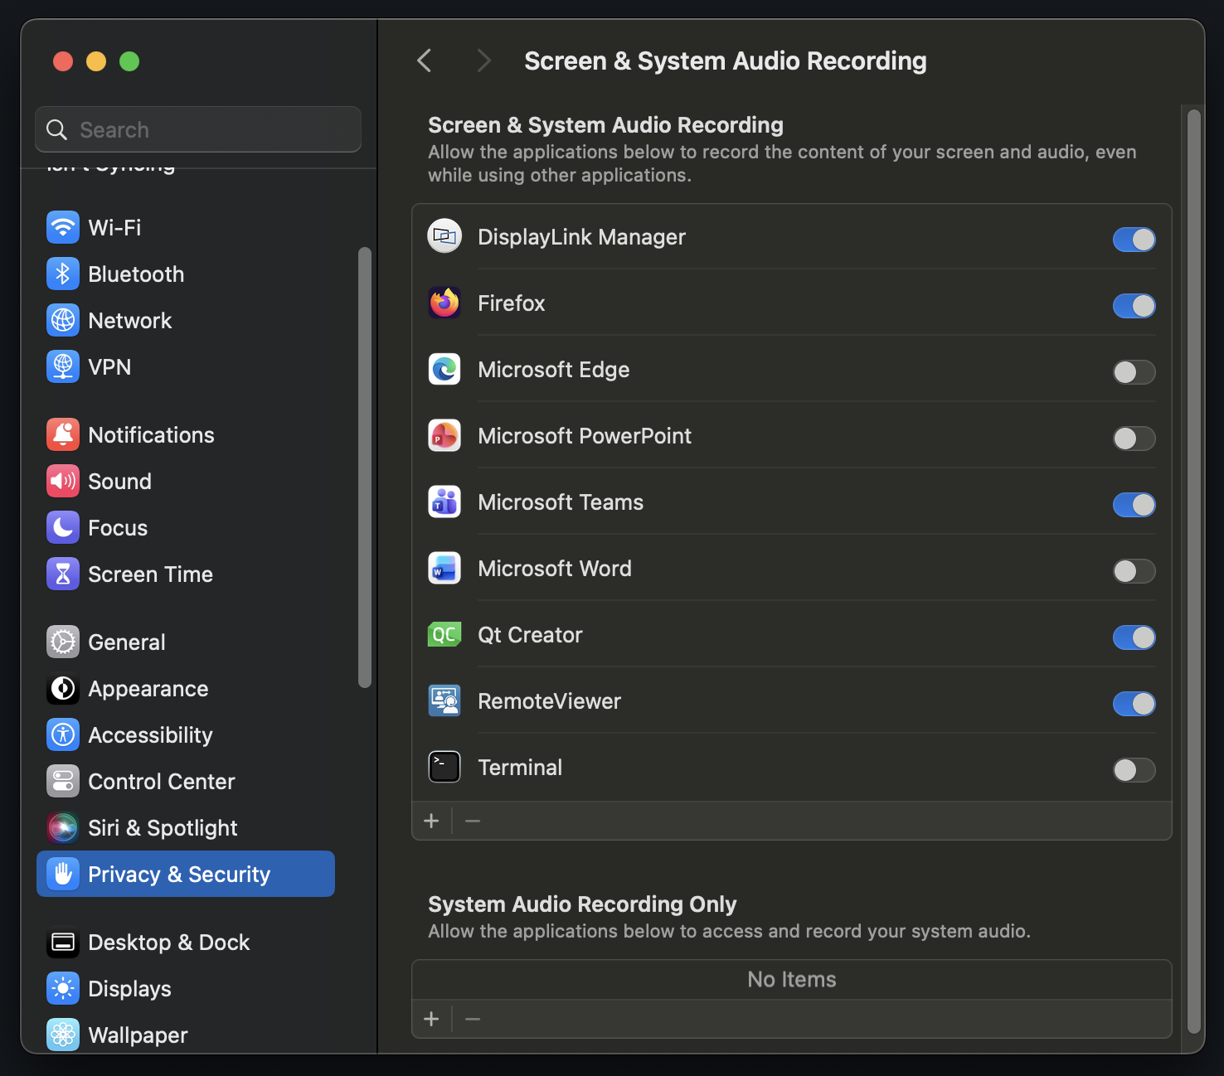Viewport: 1224px width, 1076px height.
Task: Click the Microsoft Teams app icon
Action: point(444,502)
